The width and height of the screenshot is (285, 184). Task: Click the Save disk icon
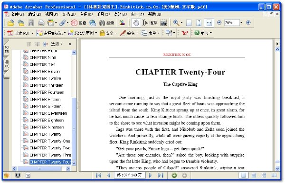click(x=31, y=23)
